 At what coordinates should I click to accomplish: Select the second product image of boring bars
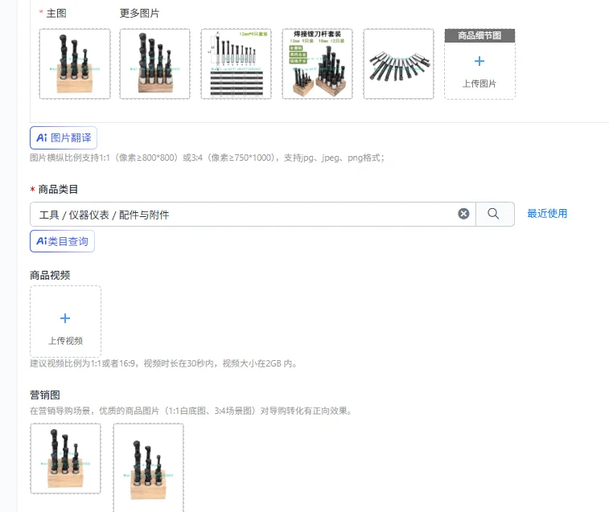click(x=155, y=63)
